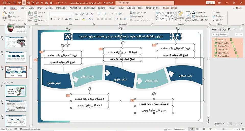The width and height of the screenshot is (245, 131).
Task: Expand the shapes gallery more arrow
Action: pyautogui.click(x=175, y=19)
